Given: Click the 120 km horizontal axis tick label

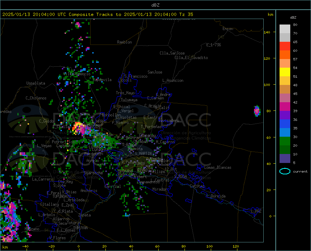Looking at the screenshot, I should 236,247.
